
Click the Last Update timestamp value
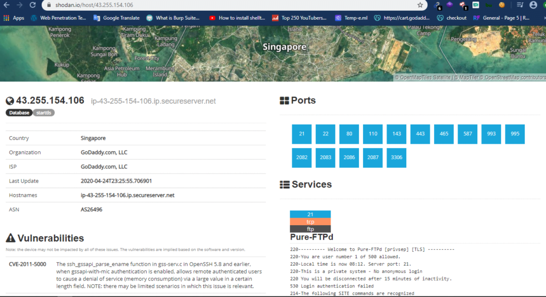pos(116,181)
